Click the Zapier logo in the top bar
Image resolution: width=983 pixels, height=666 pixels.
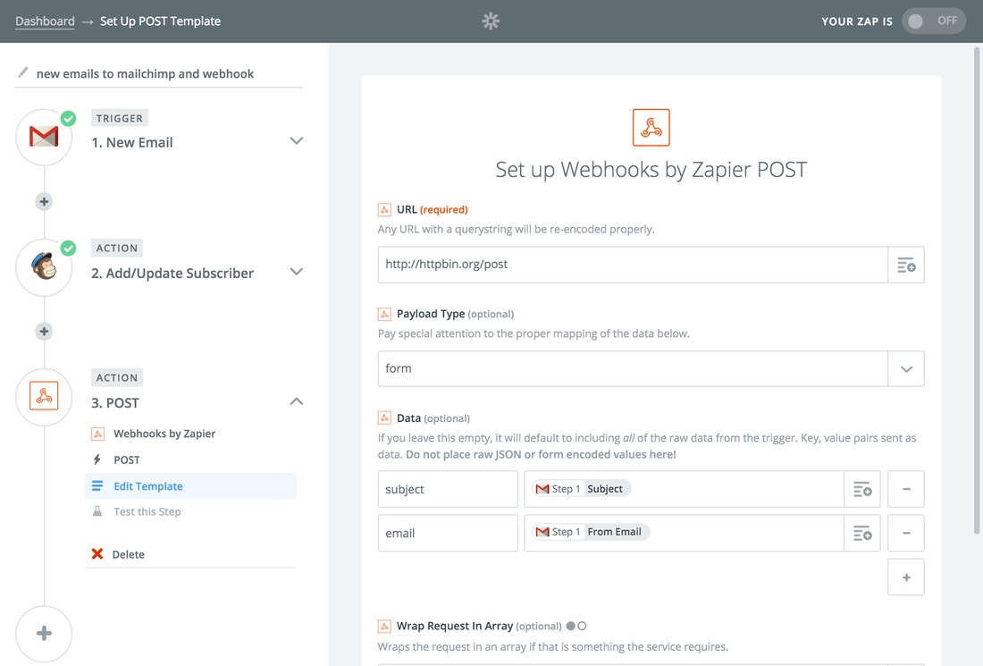(491, 21)
